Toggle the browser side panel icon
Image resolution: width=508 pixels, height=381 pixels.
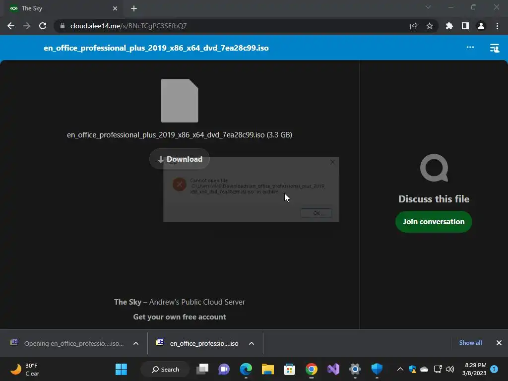point(465,26)
